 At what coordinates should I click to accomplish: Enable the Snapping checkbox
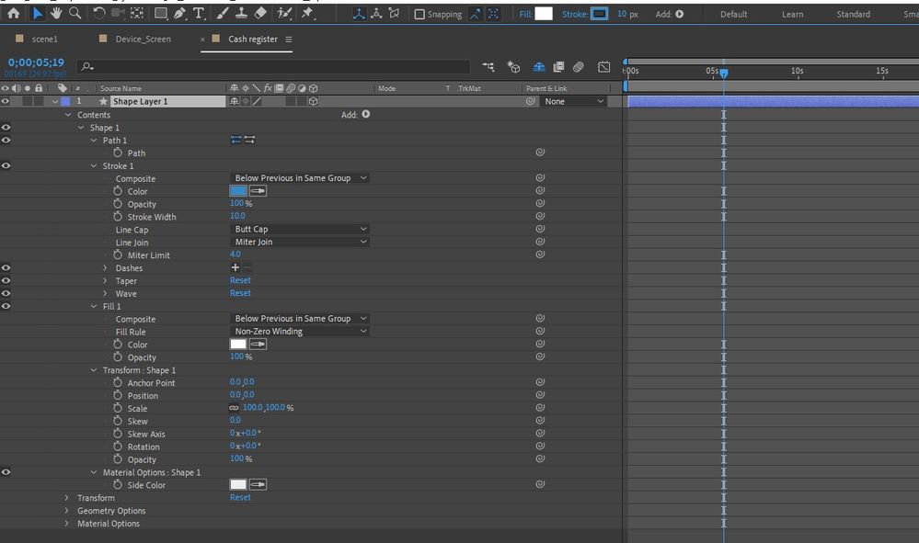[x=419, y=14]
